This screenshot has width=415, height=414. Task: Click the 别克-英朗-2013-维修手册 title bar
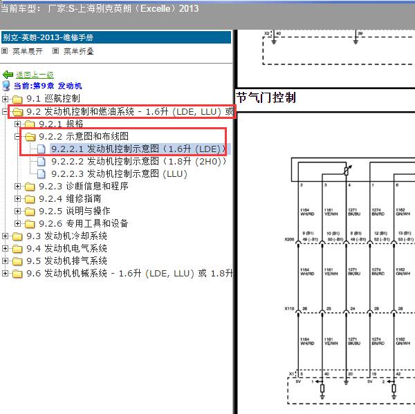[x=116, y=37]
